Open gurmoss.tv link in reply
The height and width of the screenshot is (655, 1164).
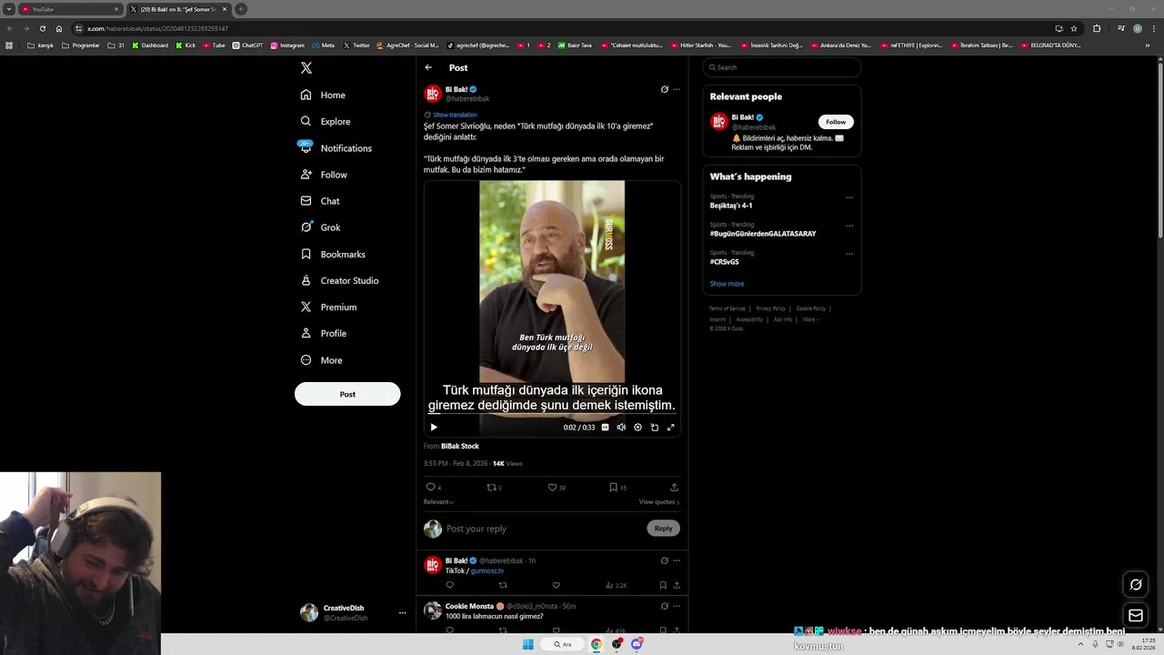(x=487, y=570)
